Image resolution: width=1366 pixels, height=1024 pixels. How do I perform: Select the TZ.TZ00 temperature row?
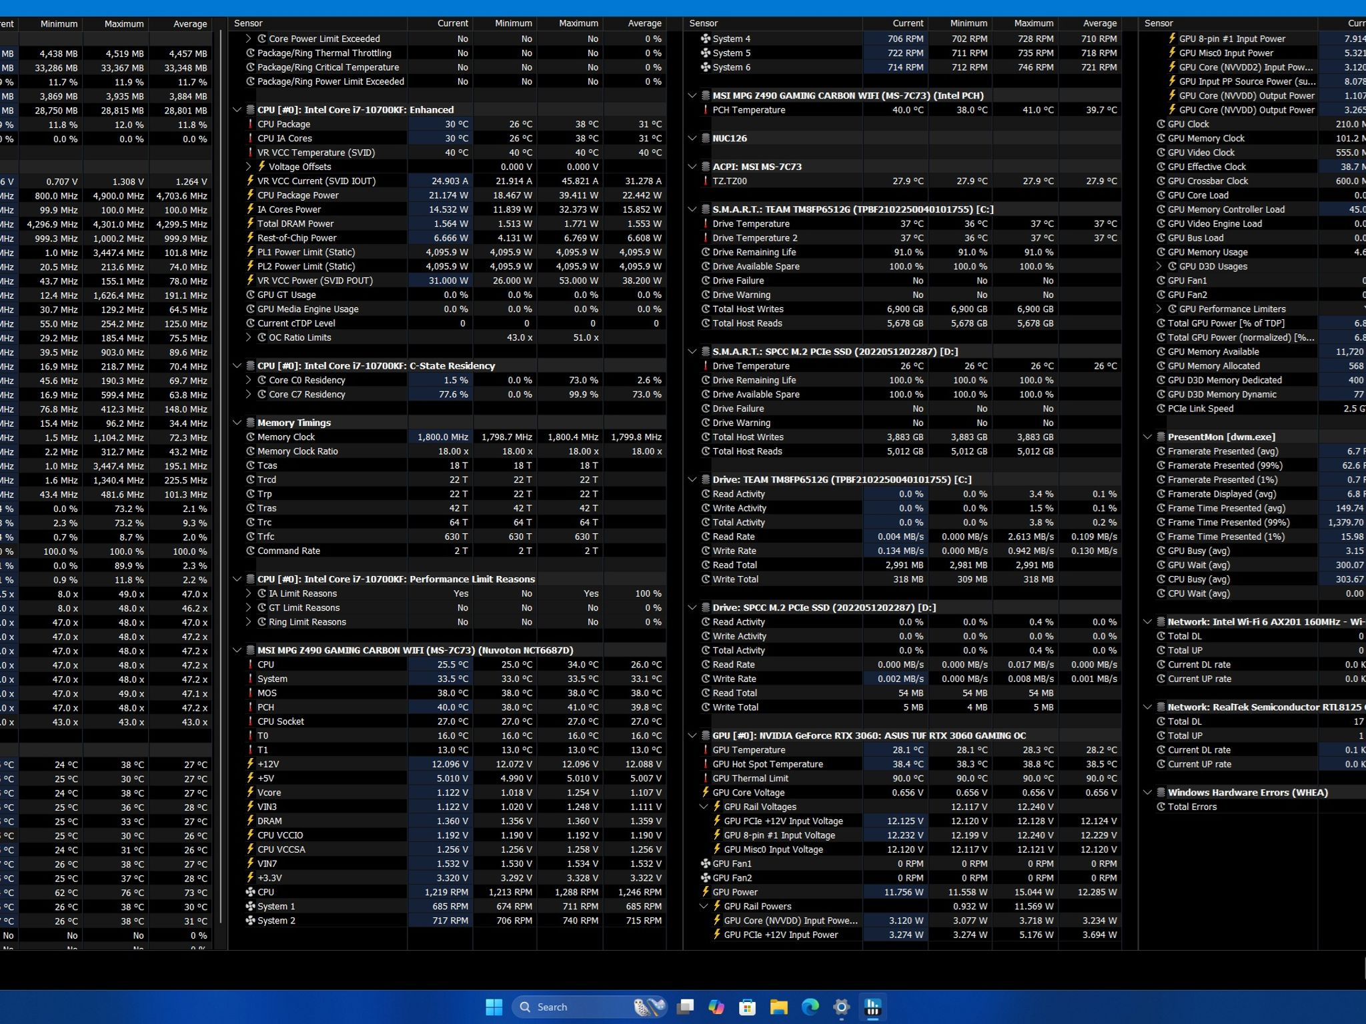tap(904, 181)
